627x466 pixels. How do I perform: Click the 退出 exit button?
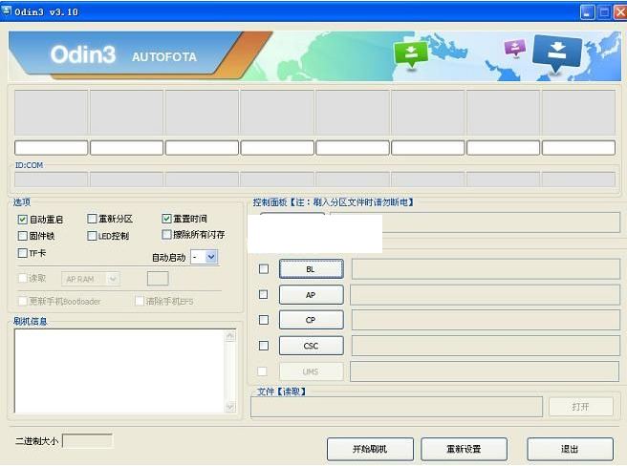(x=570, y=449)
